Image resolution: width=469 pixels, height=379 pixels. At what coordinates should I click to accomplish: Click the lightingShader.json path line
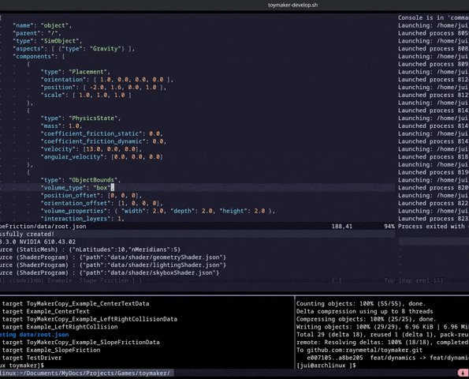point(113,265)
